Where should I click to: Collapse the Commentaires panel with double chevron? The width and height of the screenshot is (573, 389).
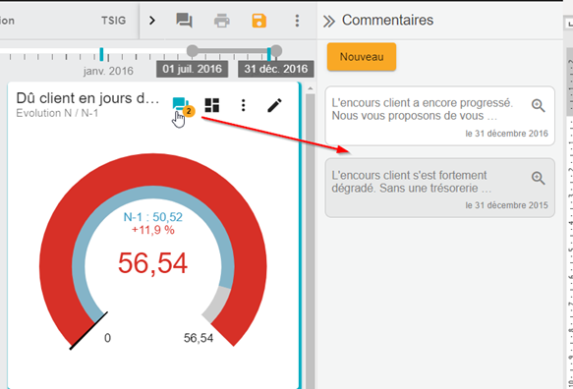point(328,22)
